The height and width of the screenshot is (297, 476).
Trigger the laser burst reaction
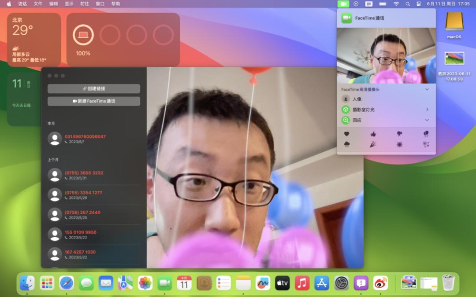(x=399, y=145)
